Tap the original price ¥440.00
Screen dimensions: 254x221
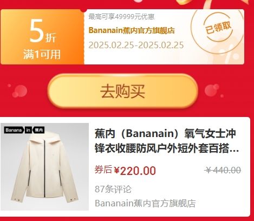click(x=223, y=170)
